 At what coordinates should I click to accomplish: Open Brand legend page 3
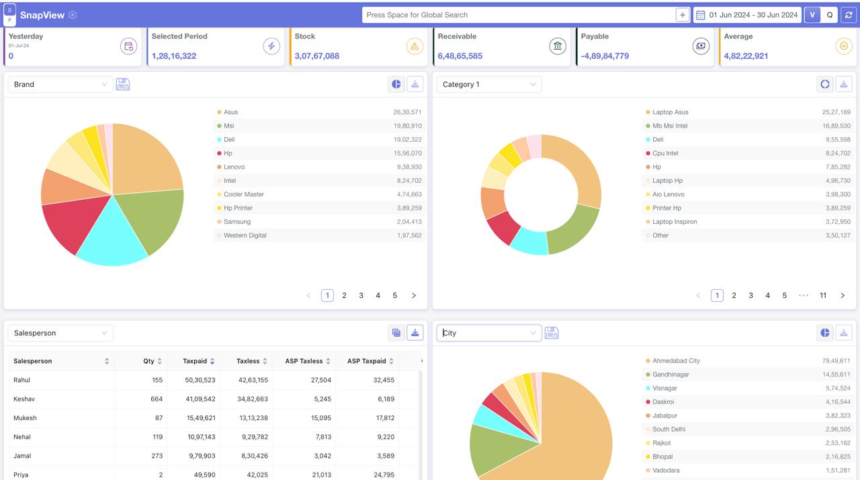pos(361,295)
